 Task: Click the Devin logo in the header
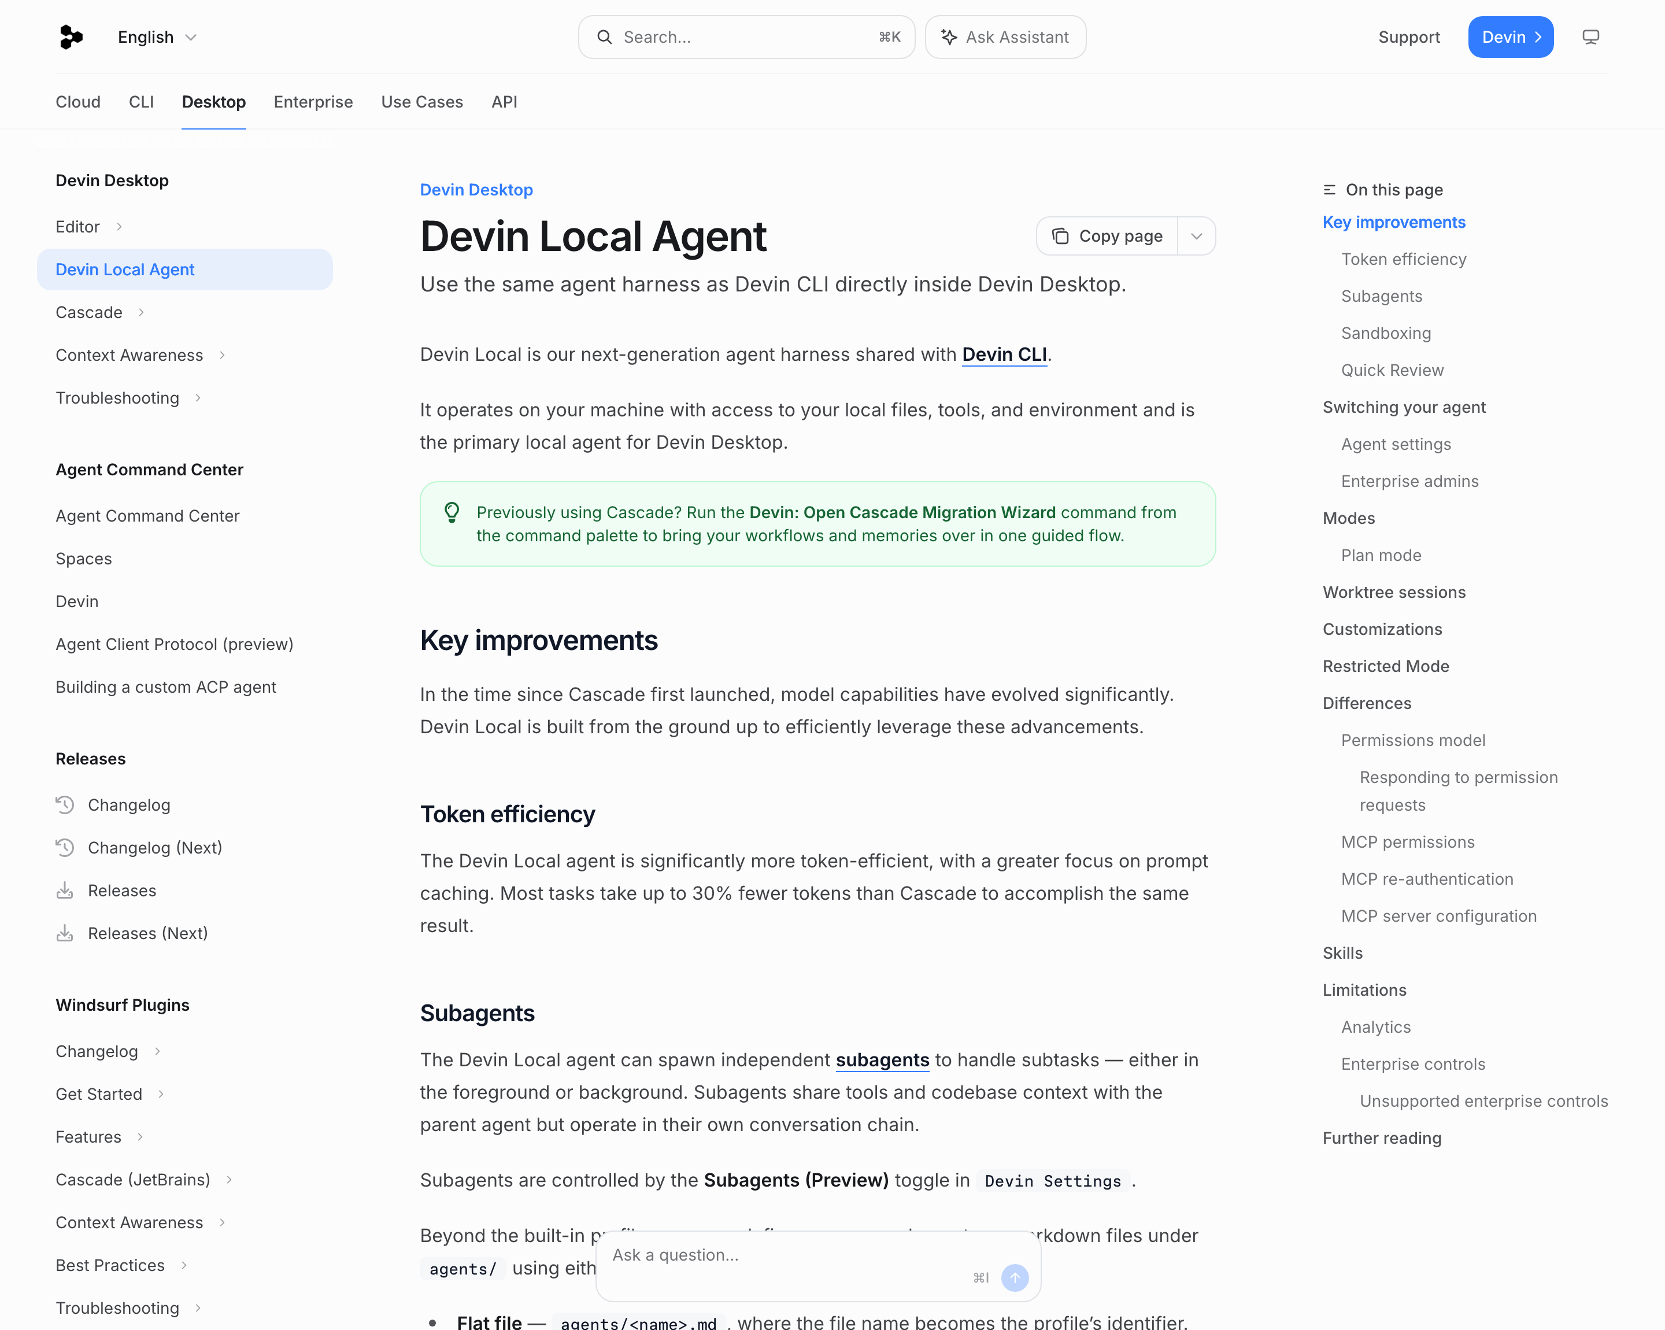(71, 37)
